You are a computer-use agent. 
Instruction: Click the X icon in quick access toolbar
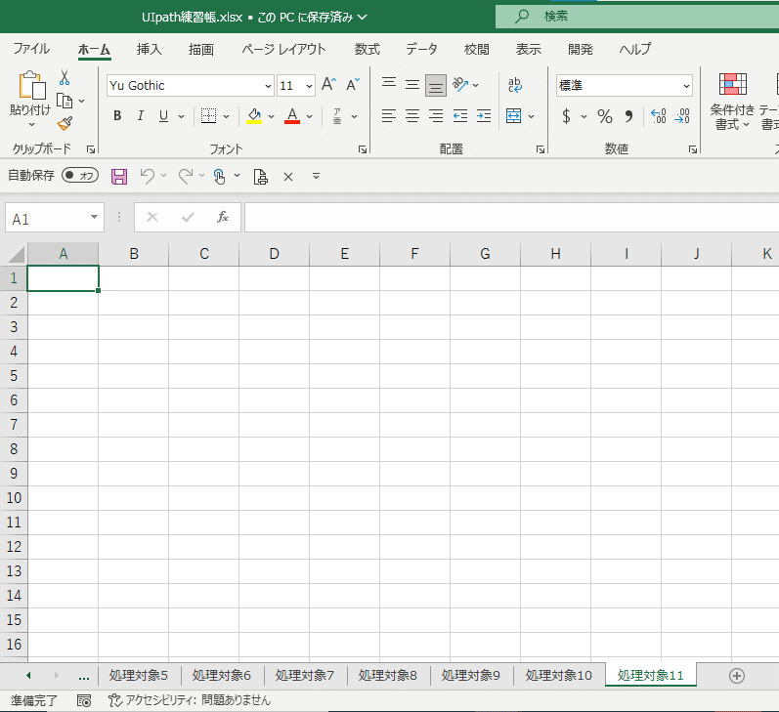pos(288,177)
